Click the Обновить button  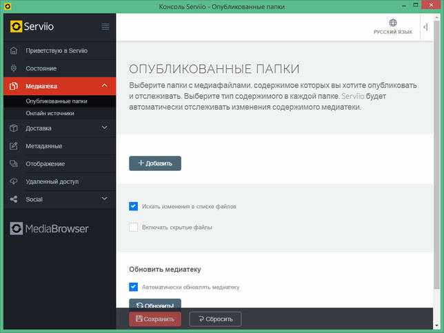tap(155, 303)
